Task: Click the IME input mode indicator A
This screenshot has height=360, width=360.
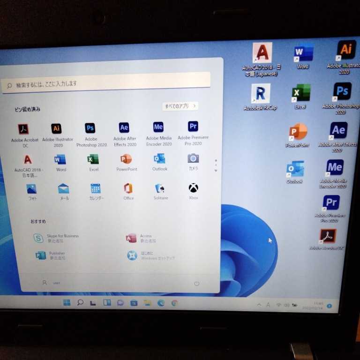Action: click(268, 305)
